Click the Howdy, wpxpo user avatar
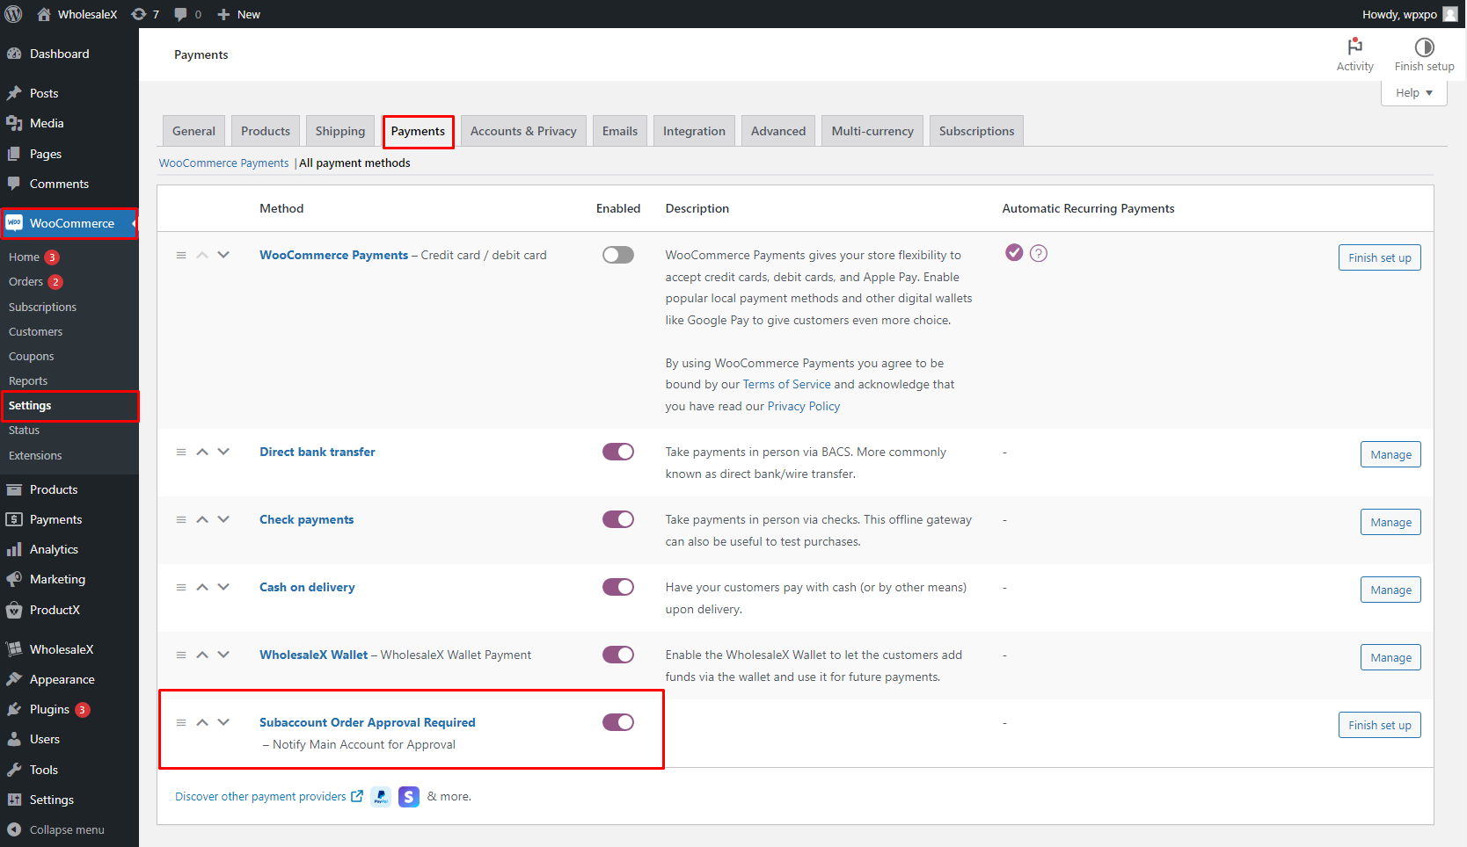The height and width of the screenshot is (847, 1467). 1450,14
